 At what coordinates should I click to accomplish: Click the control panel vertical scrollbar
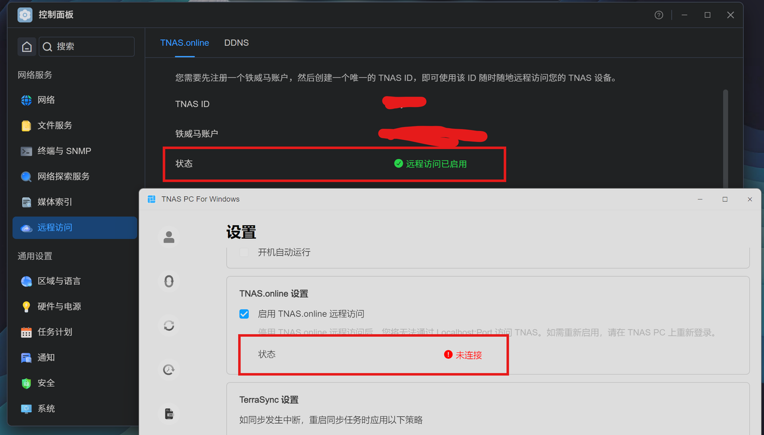[x=725, y=138]
